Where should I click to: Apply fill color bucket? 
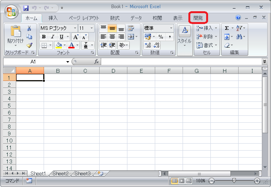pos(59,45)
